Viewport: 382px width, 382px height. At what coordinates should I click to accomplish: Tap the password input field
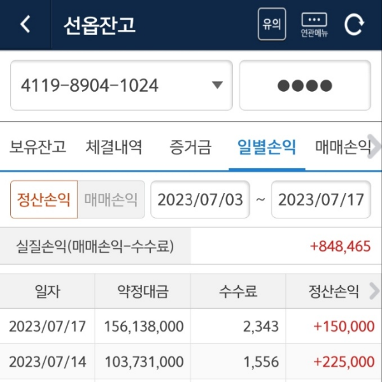pyautogui.click(x=305, y=85)
